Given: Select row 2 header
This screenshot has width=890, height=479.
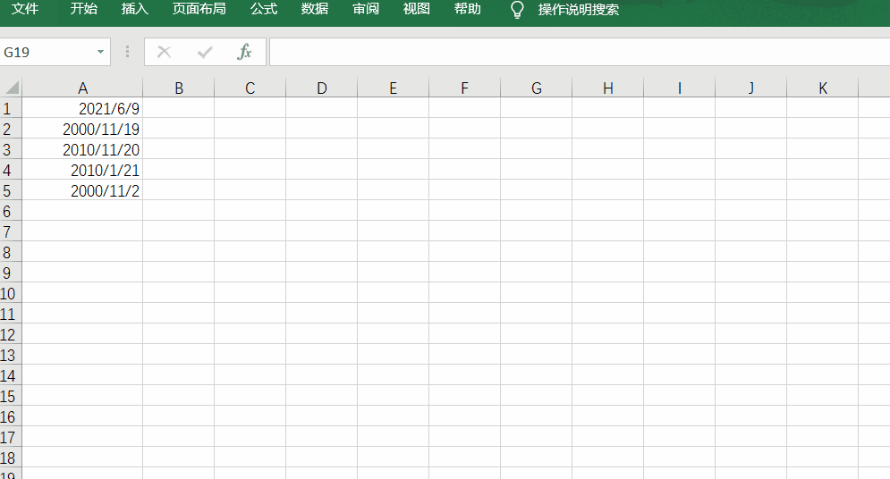Looking at the screenshot, I should click(11, 129).
